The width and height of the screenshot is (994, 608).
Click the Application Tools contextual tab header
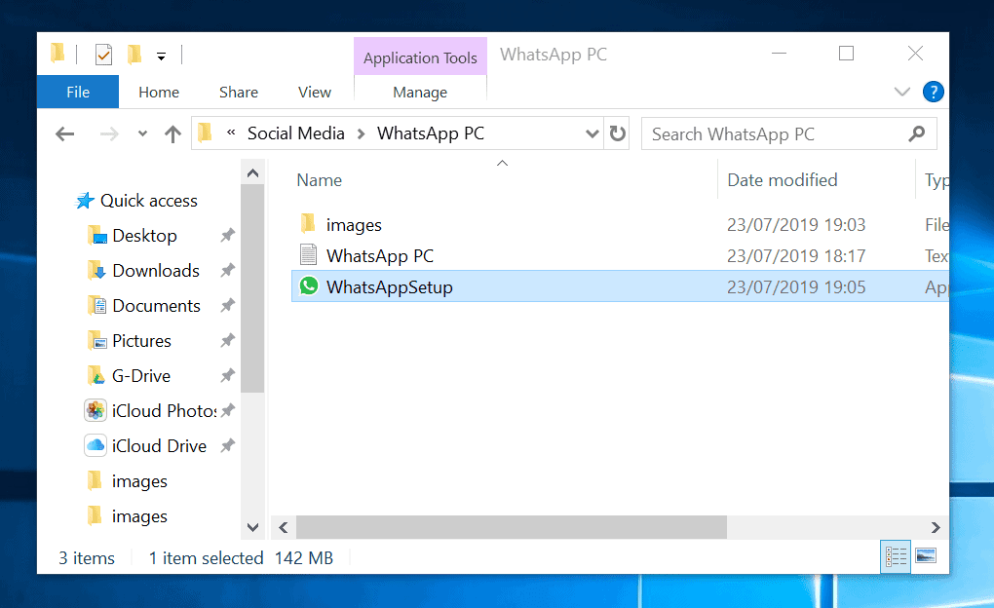pyautogui.click(x=420, y=57)
